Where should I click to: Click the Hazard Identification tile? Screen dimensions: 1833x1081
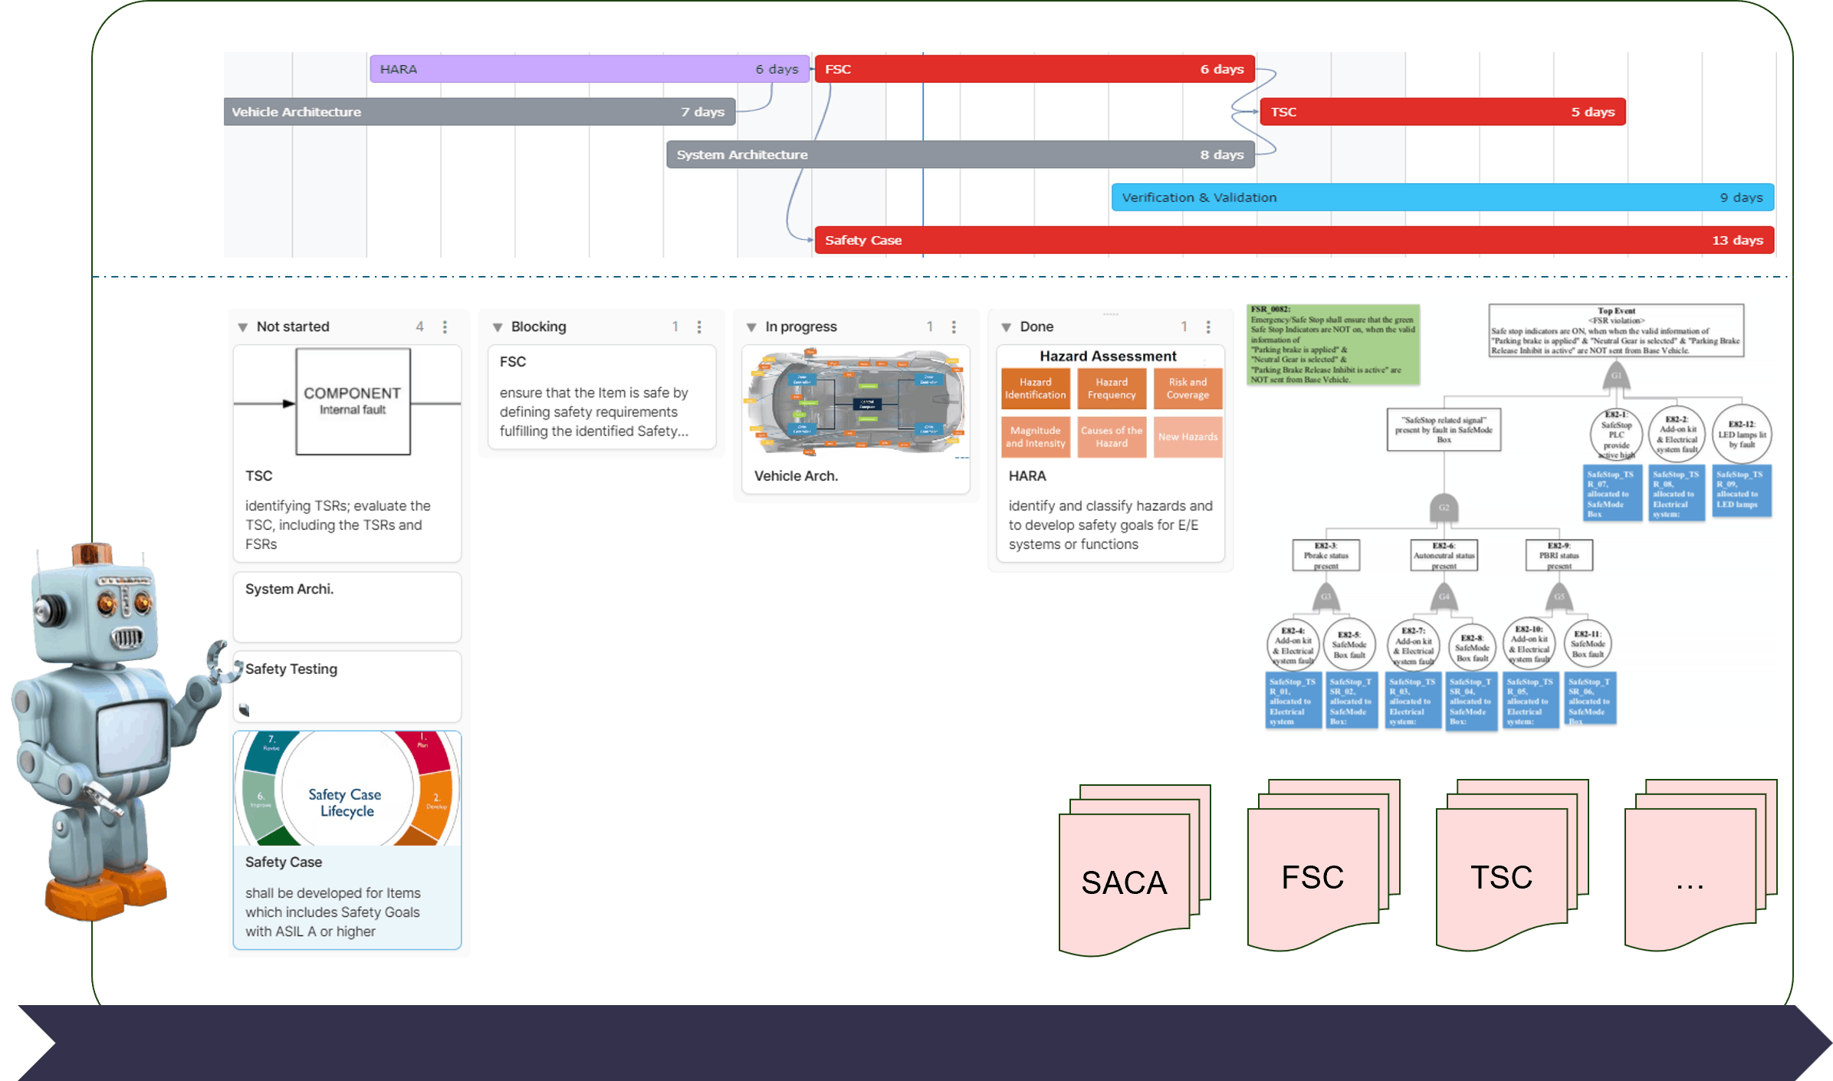1035,389
